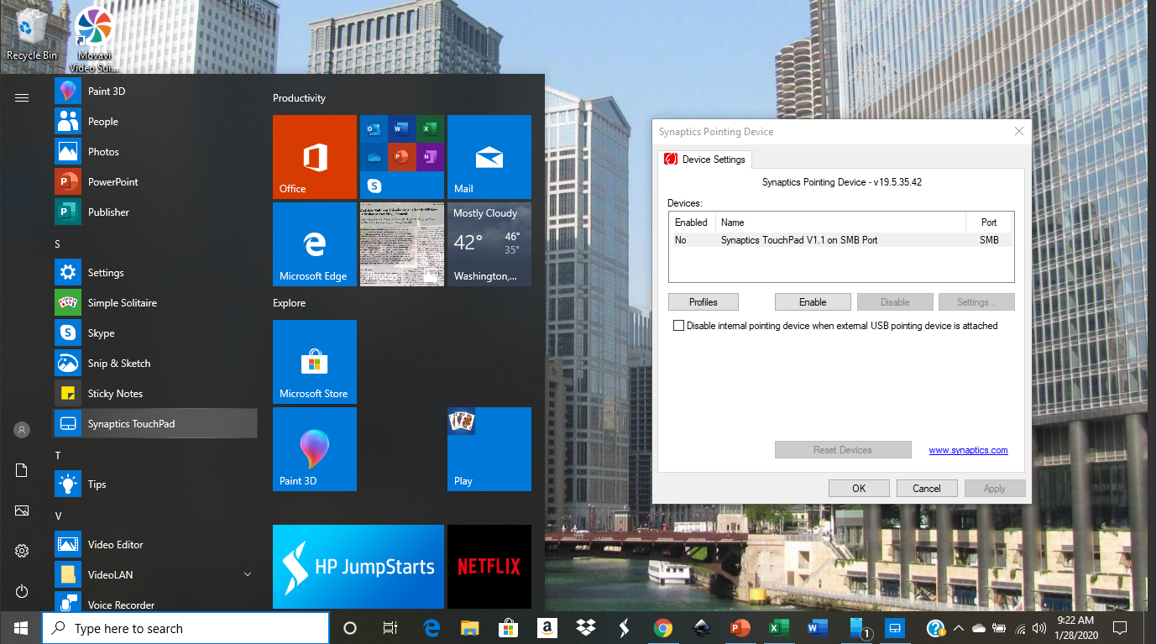Open the Office apps group tile with Outlook and Word
Image resolution: width=1156 pixels, height=644 pixels.
(402, 157)
